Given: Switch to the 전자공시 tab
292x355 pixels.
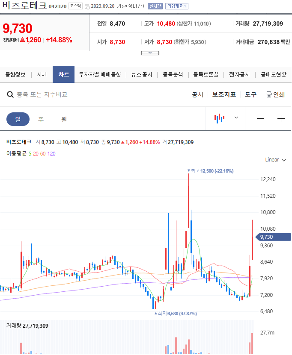Looking at the screenshot, I should tap(239, 74).
